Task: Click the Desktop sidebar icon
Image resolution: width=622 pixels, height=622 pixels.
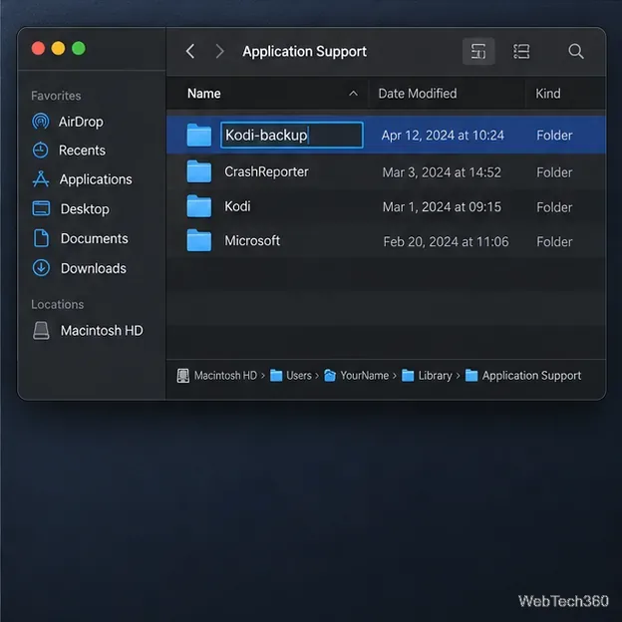Action: 41,208
